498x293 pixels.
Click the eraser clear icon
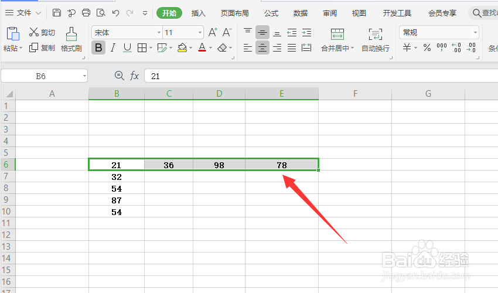coord(222,48)
